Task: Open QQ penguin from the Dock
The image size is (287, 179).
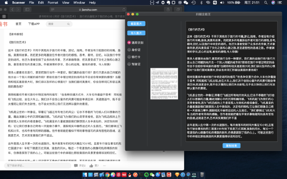Action: point(130,175)
